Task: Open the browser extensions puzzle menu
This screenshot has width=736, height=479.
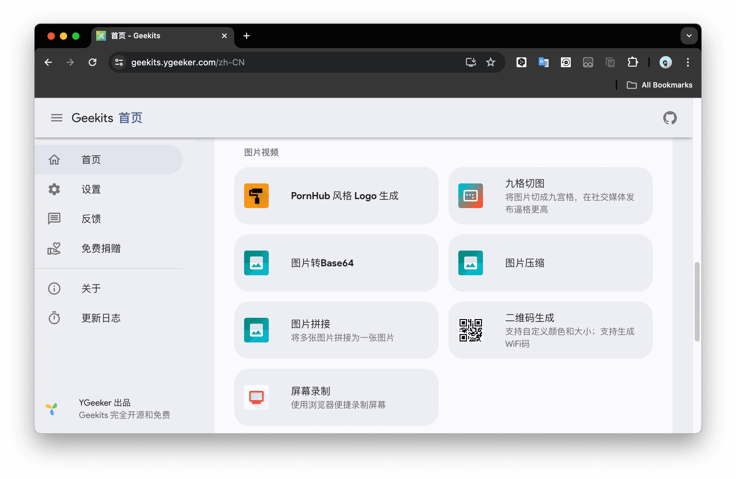Action: [632, 63]
